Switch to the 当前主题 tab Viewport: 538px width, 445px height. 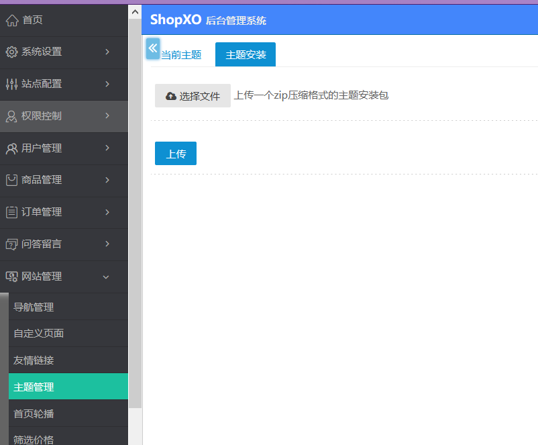pos(181,54)
